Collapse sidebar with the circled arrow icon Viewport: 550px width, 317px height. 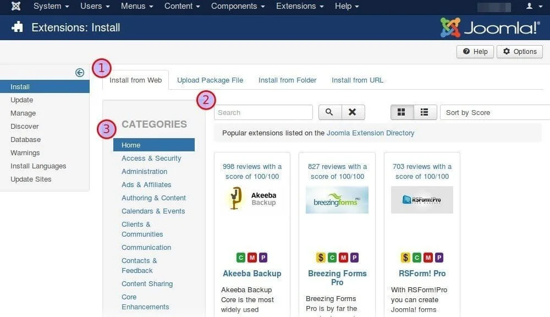[80, 73]
